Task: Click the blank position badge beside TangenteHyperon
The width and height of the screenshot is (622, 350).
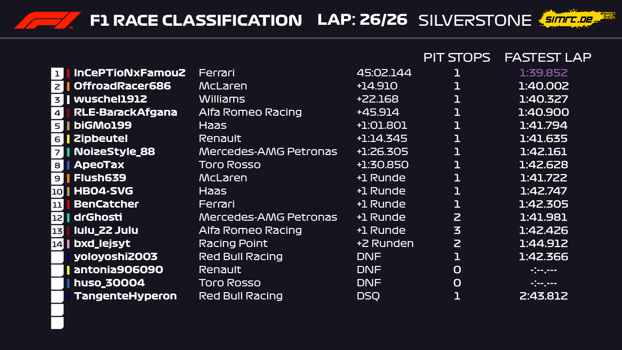Action: point(57,297)
